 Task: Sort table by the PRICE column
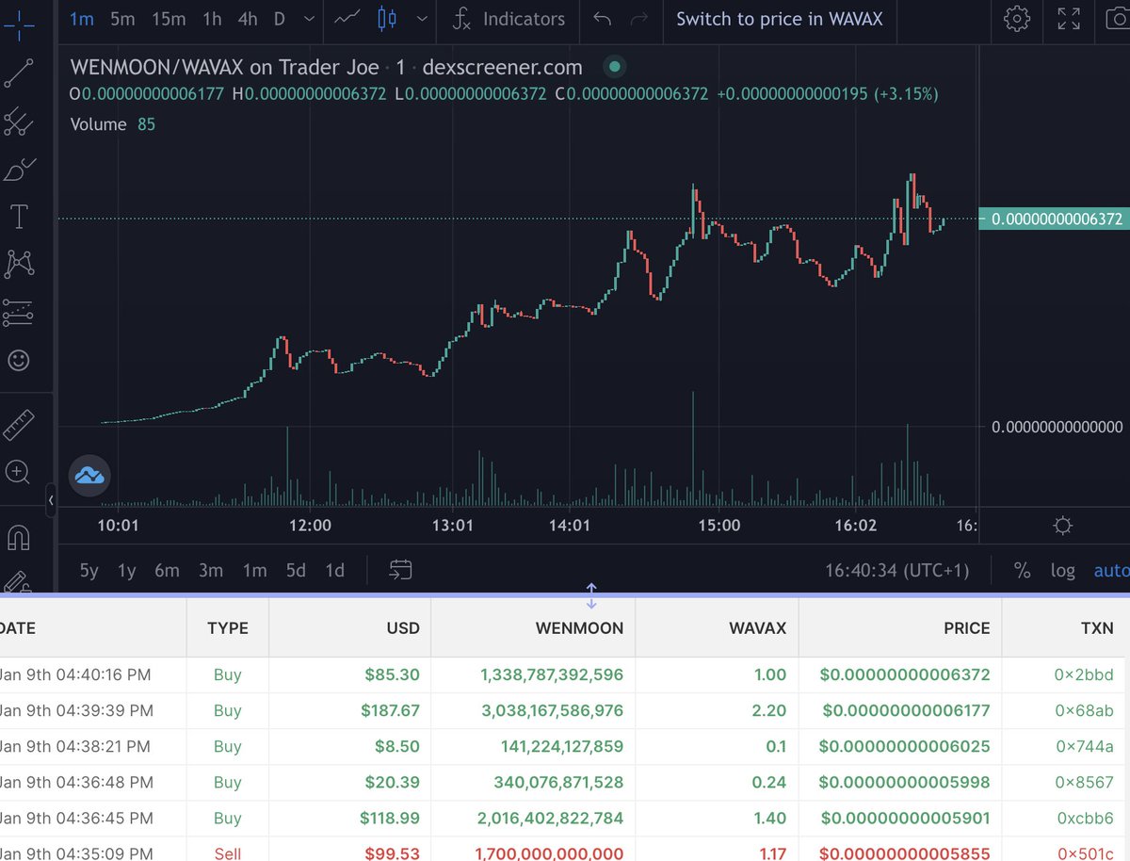[x=967, y=627]
